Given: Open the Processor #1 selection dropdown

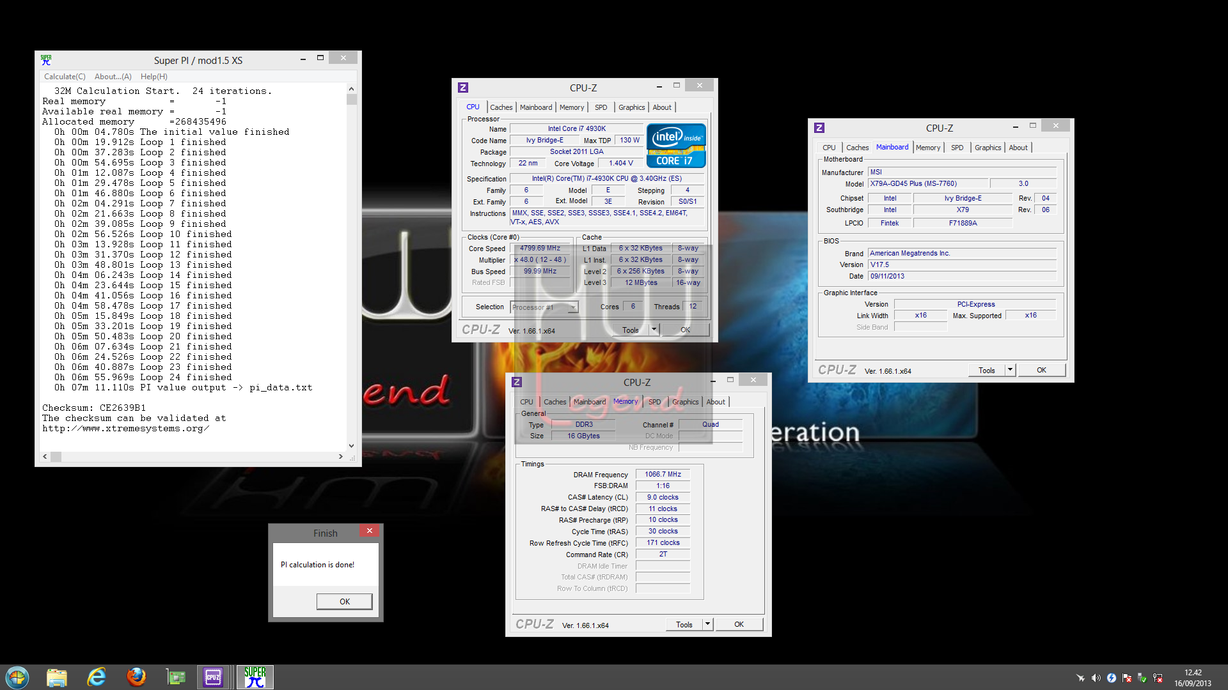Looking at the screenshot, I should click(573, 307).
